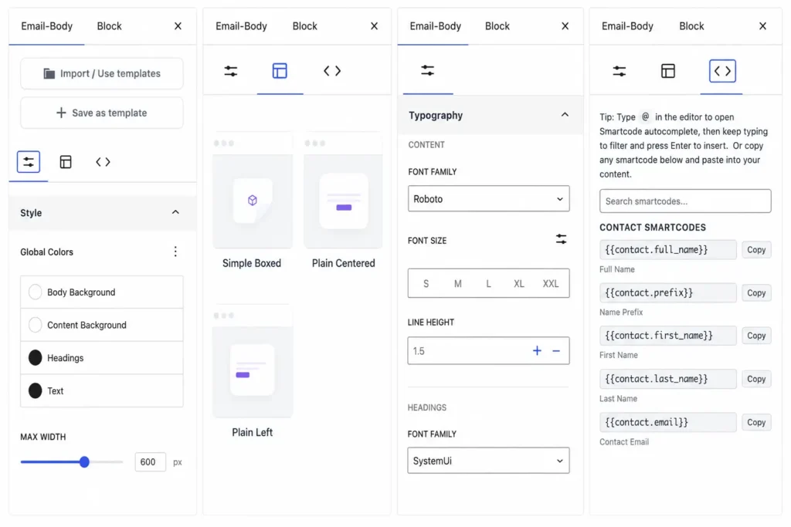Switch to Block tab in the Typography panel
The width and height of the screenshot is (791, 527).
pyautogui.click(x=497, y=26)
